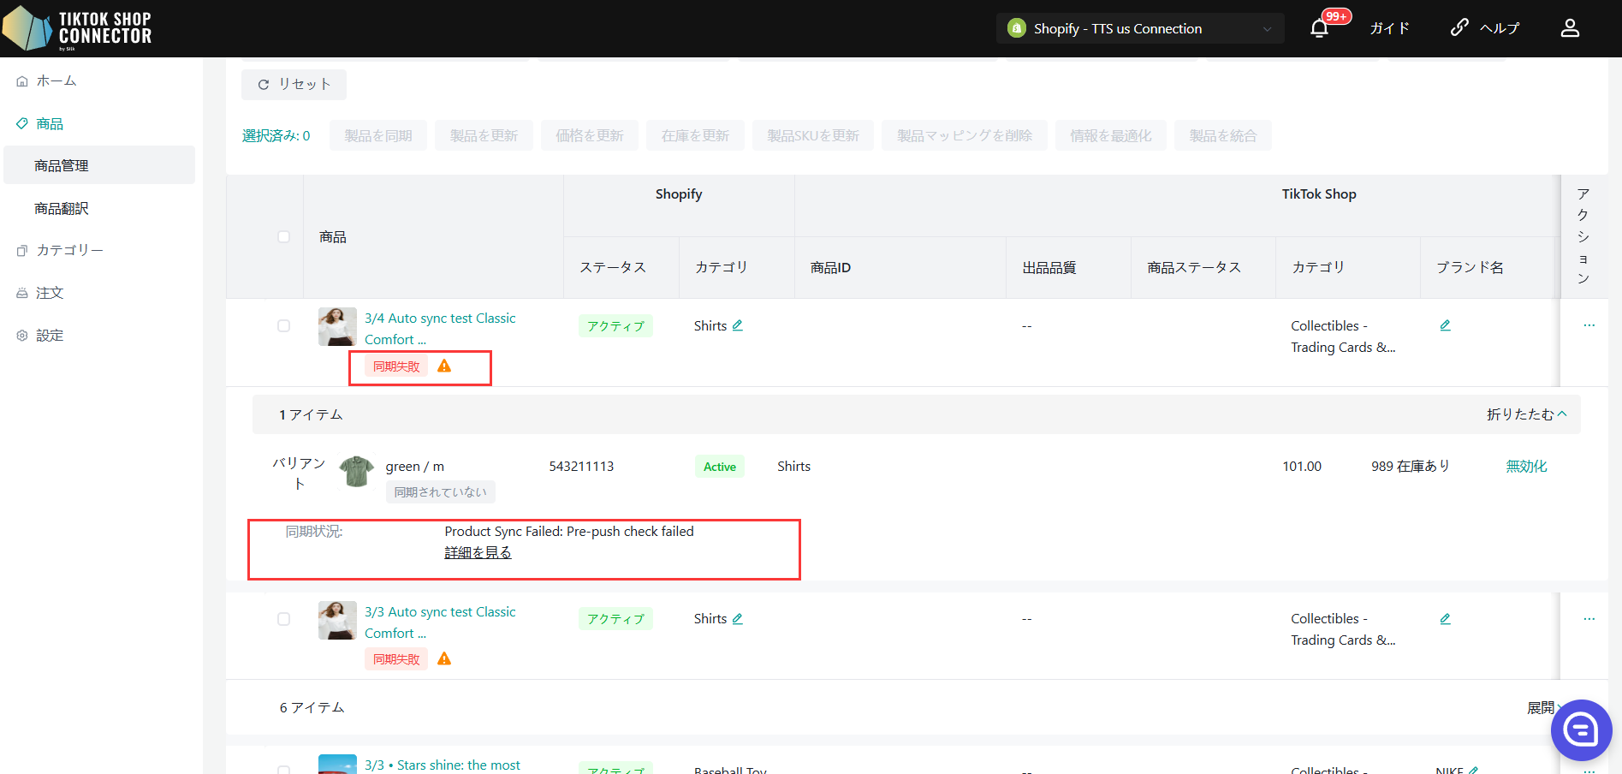Screen dimensions: 1622x774
Task: Open 注文 in sidebar
Action: tap(50, 293)
